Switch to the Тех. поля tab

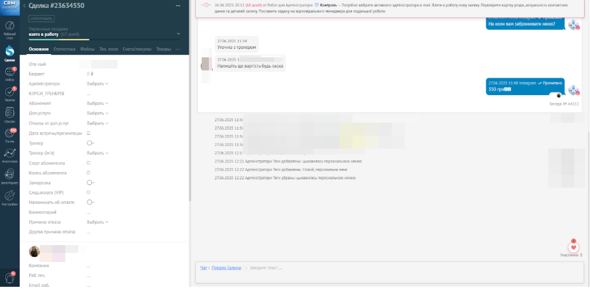click(x=108, y=50)
